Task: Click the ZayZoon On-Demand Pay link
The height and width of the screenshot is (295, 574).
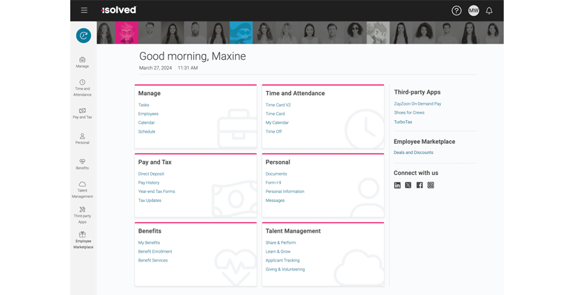Action: 417,103
